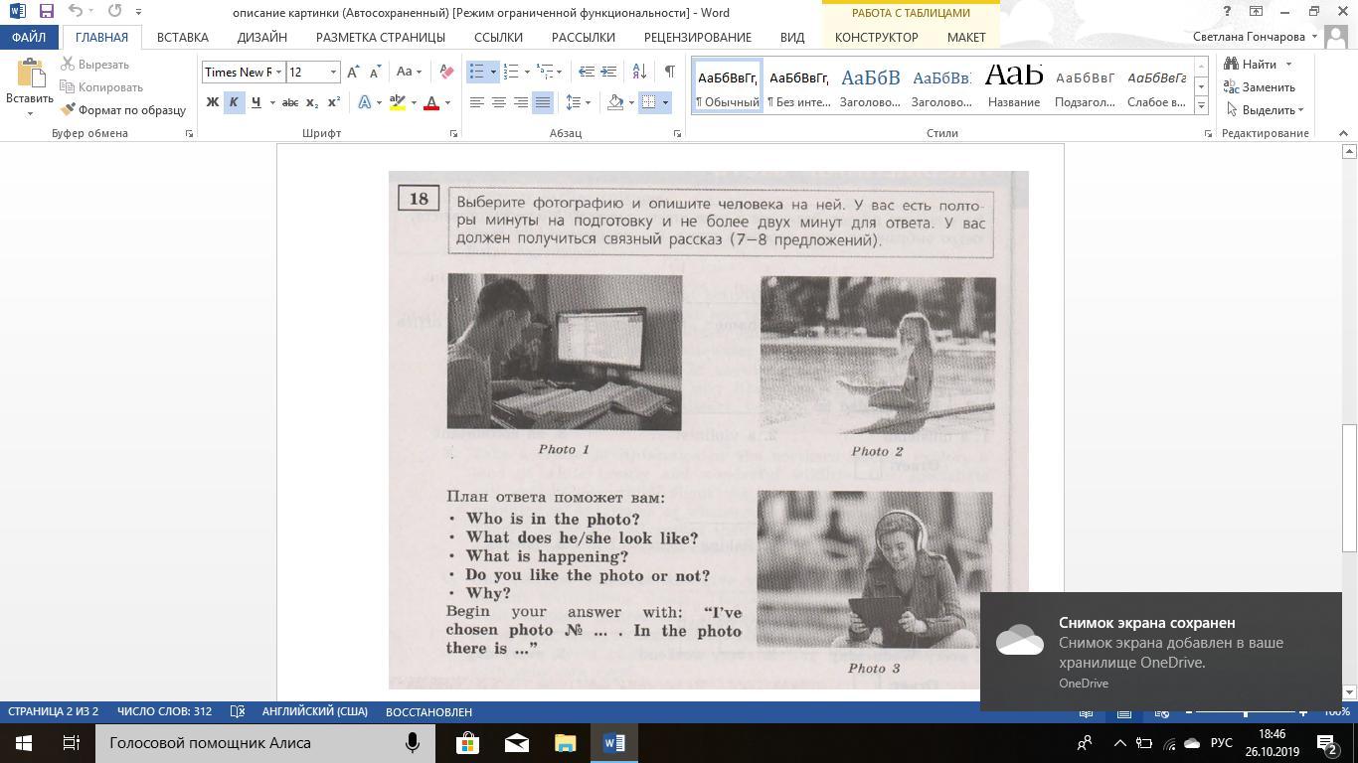The image size is (1358, 763).
Task: Switch to the ВСТАВКА ribbon tab
Action: pos(182,37)
